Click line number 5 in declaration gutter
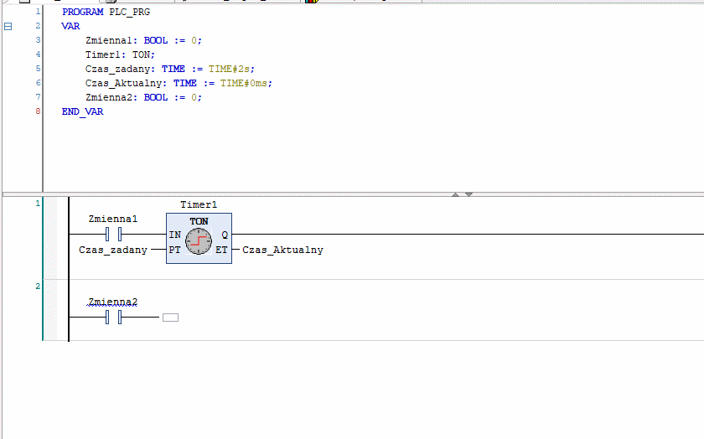Viewport: 704px width, 439px height. coord(39,69)
